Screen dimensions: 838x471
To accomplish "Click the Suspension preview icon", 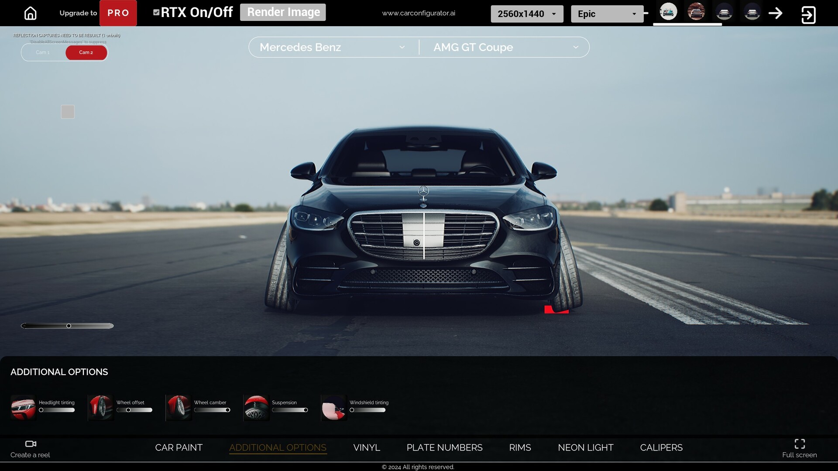I will pos(256,407).
